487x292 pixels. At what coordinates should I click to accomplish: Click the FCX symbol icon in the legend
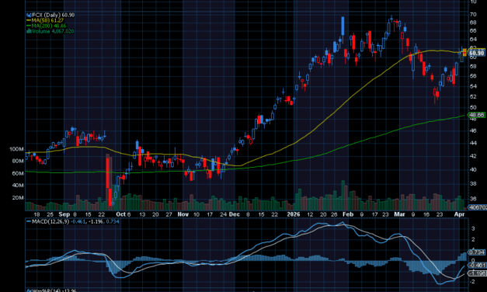(x=29, y=15)
